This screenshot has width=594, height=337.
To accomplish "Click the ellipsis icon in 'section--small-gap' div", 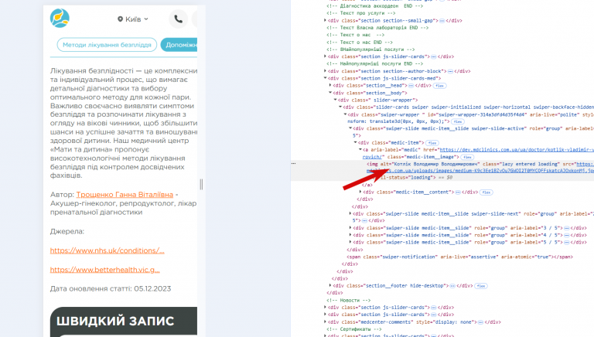I will click(442, 21).
